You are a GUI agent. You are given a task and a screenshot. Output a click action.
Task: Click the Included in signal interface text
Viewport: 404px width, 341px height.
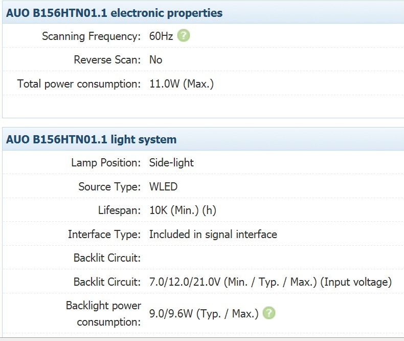[x=213, y=234]
